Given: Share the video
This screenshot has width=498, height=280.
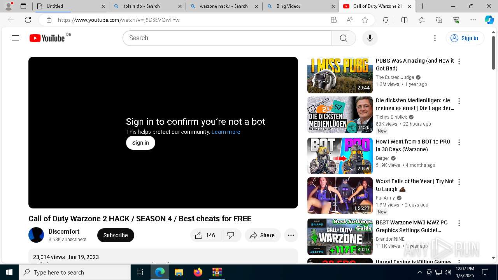Looking at the screenshot, I should 263,235.
